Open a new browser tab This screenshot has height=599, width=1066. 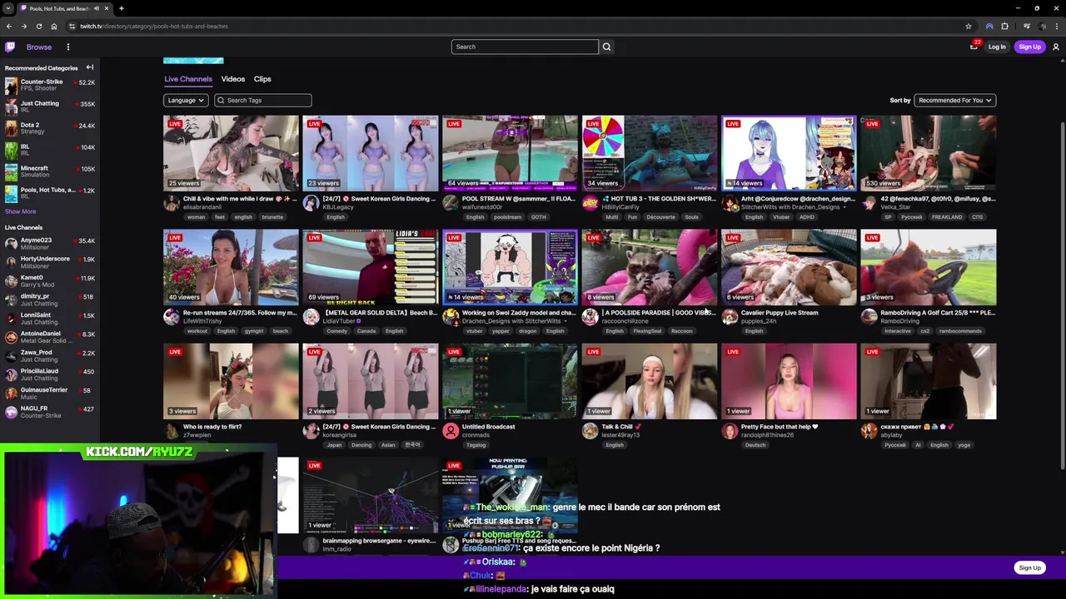tap(122, 8)
